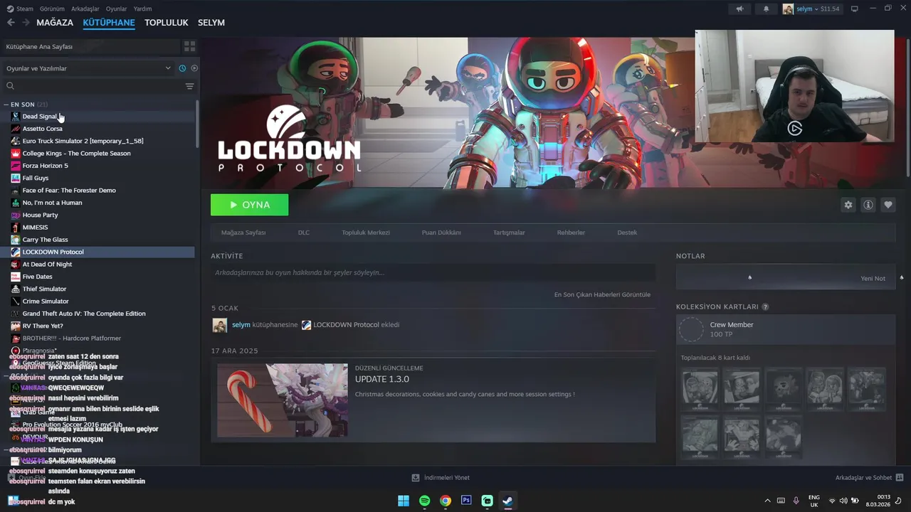
Task: Select Forza Horizon 5 in library
Action: coord(100,166)
